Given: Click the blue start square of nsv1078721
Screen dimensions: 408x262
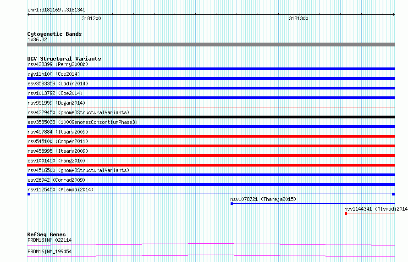Looking at the screenshot, I should [x=232, y=204].
